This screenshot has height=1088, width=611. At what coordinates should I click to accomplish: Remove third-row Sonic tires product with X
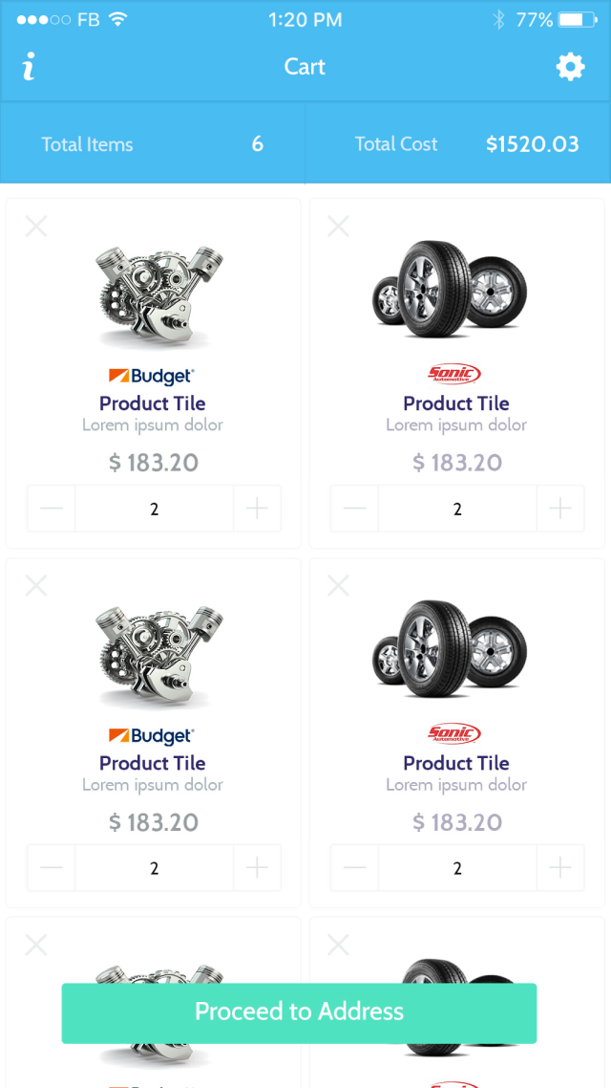point(338,945)
